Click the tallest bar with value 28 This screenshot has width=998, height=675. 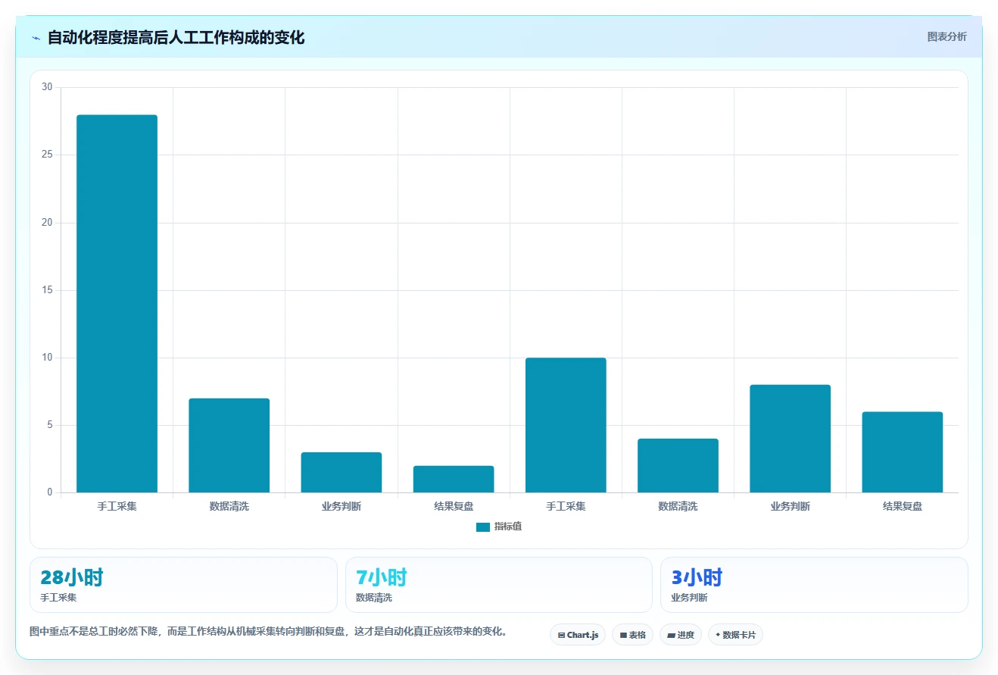coord(117,304)
